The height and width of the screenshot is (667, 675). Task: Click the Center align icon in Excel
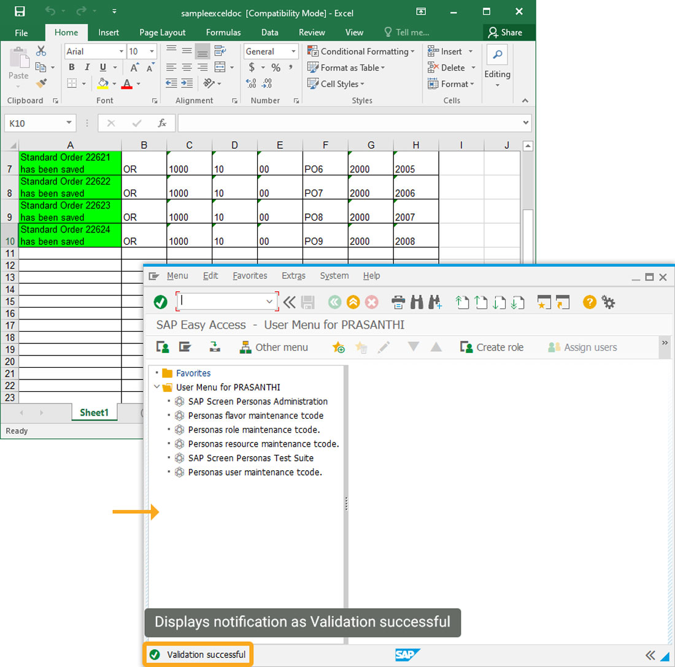[x=187, y=67]
